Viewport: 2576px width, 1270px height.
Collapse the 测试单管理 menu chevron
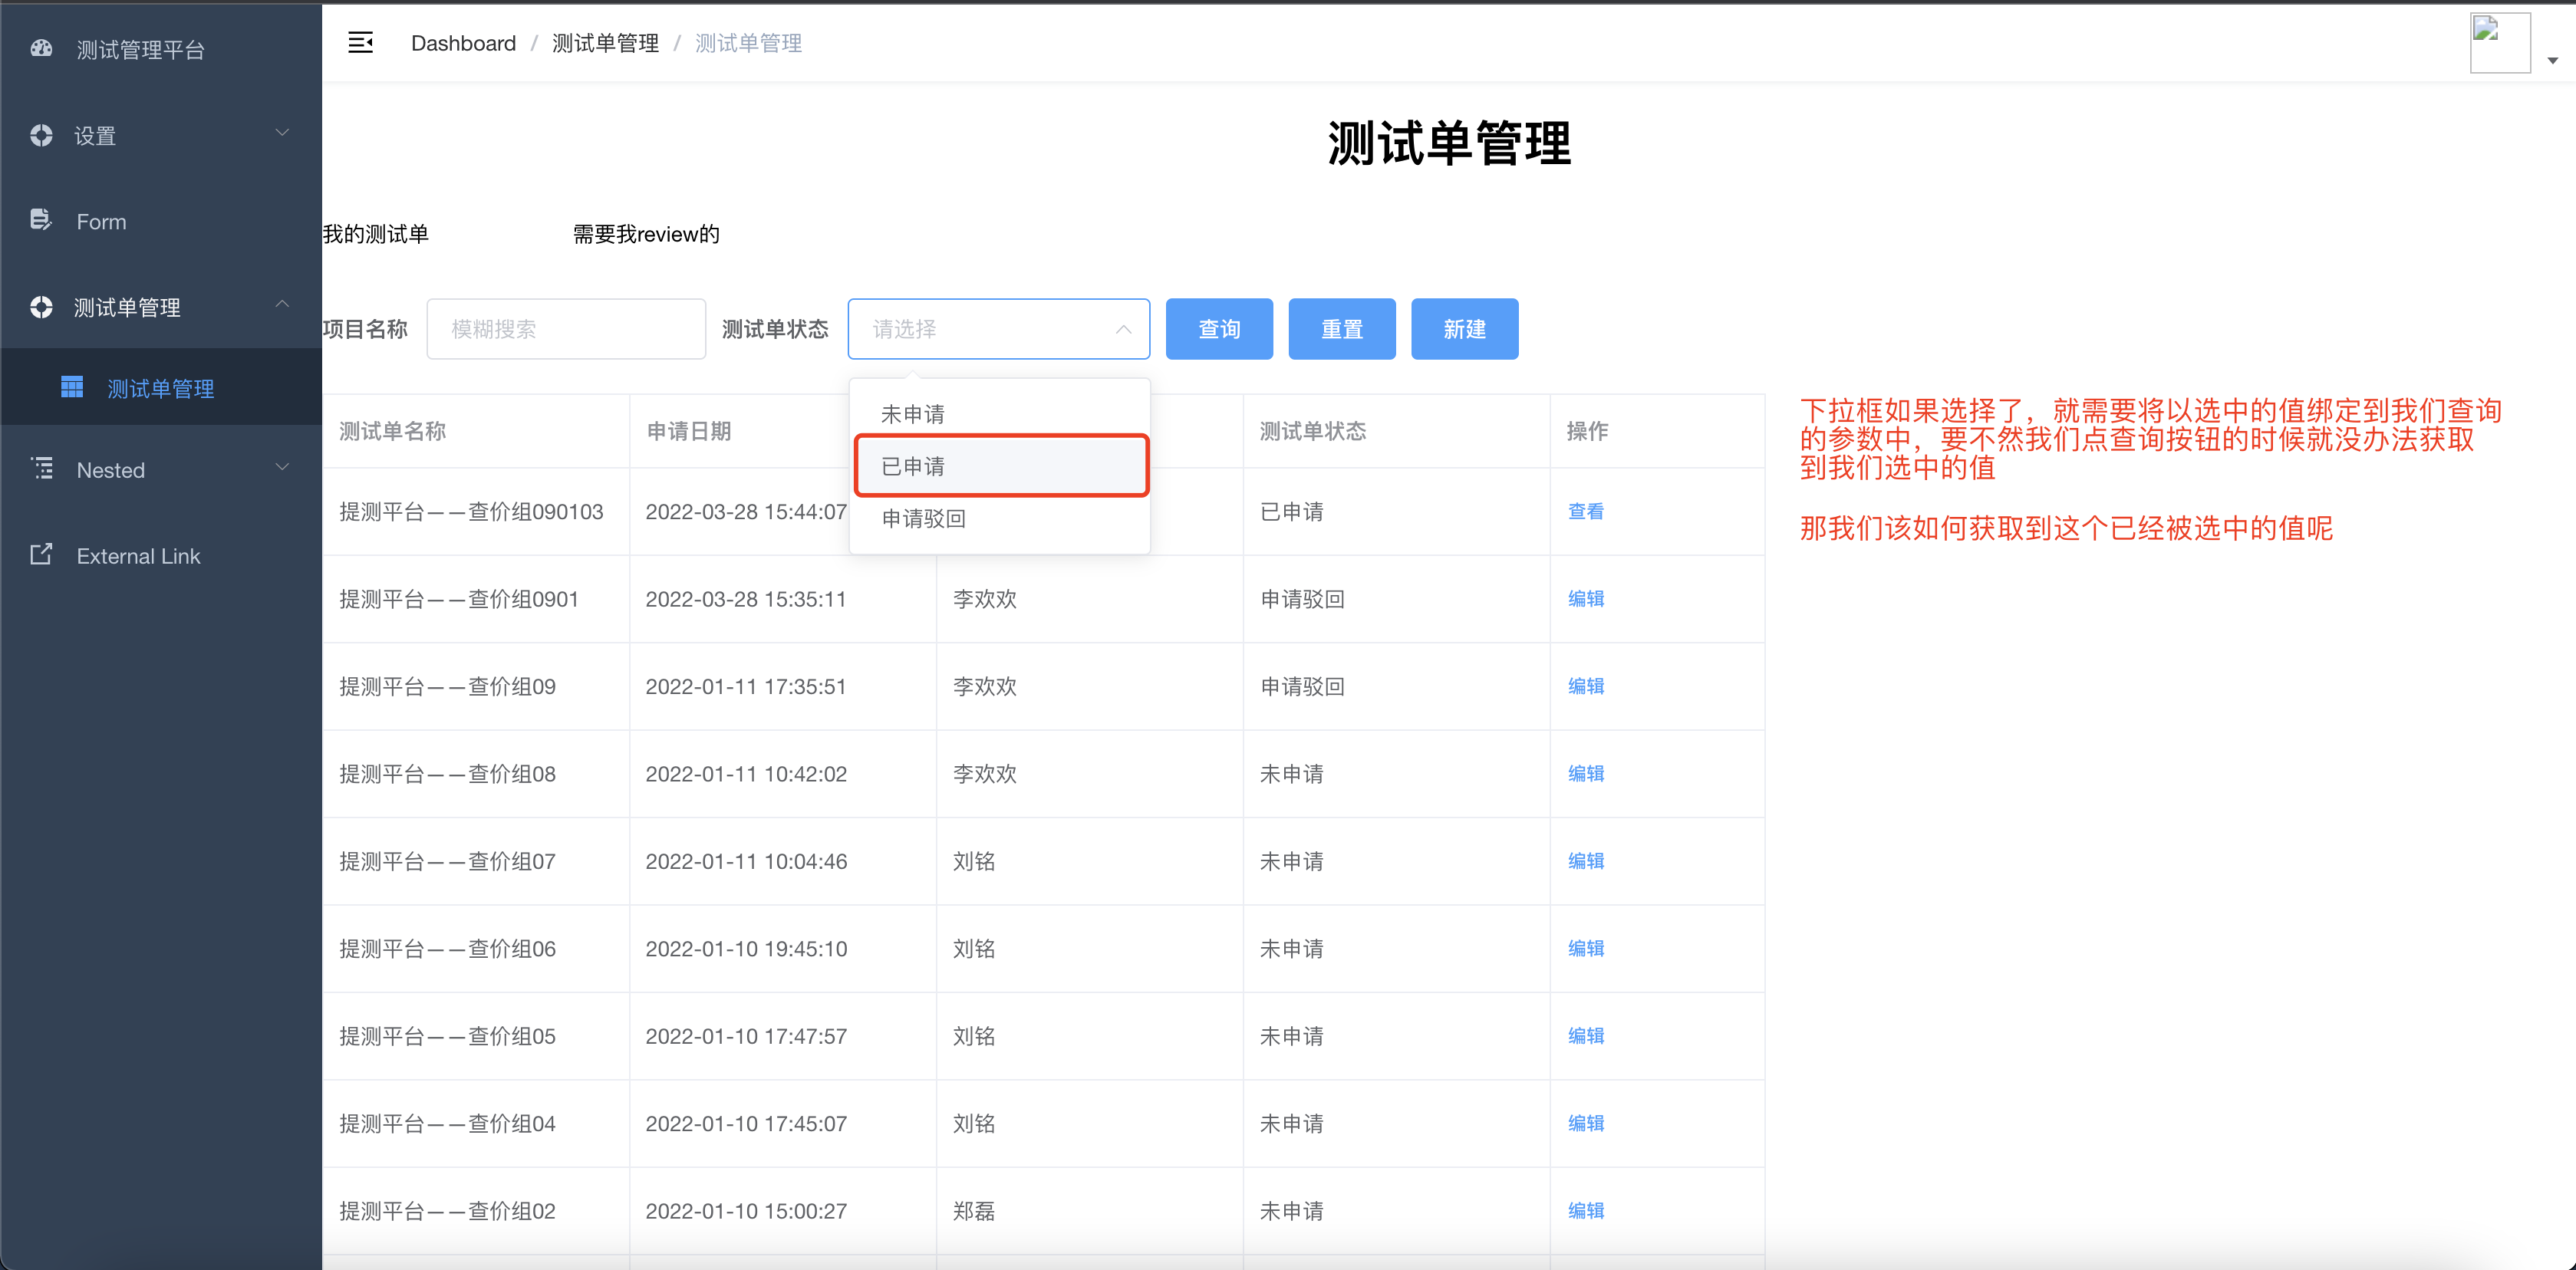point(282,304)
